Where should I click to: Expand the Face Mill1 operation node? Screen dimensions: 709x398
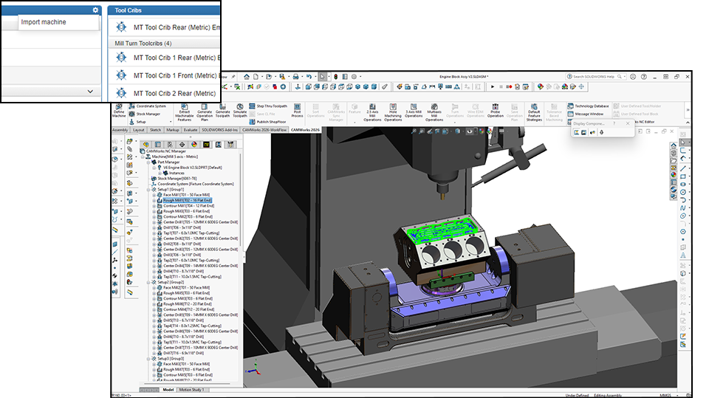coord(154,195)
